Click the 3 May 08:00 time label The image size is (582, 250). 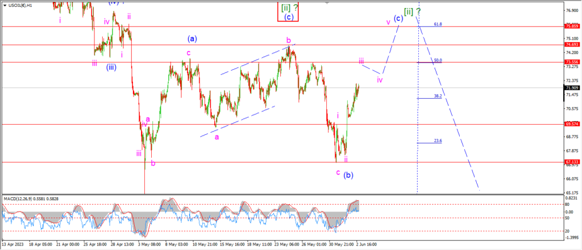pos(148,244)
